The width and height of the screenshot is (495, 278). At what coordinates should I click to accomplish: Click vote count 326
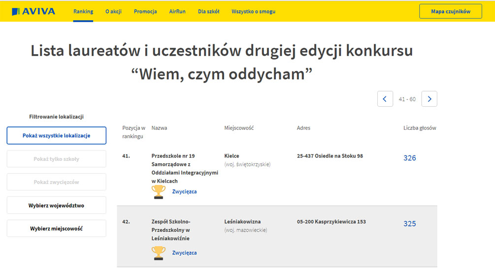[x=409, y=158]
